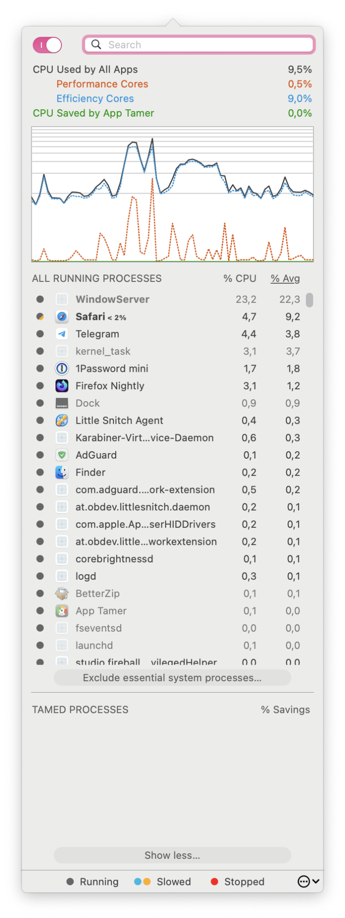345x918 pixels.
Task: Sort processes by the % CPU column
Action: click(x=239, y=278)
